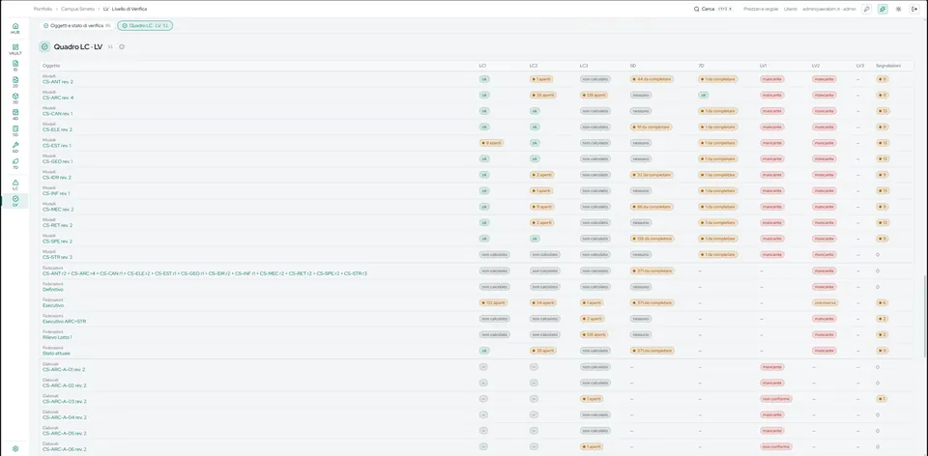Toggle the light/dark theme sun icon
This screenshot has height=456, width=928.
pos(898,9)
